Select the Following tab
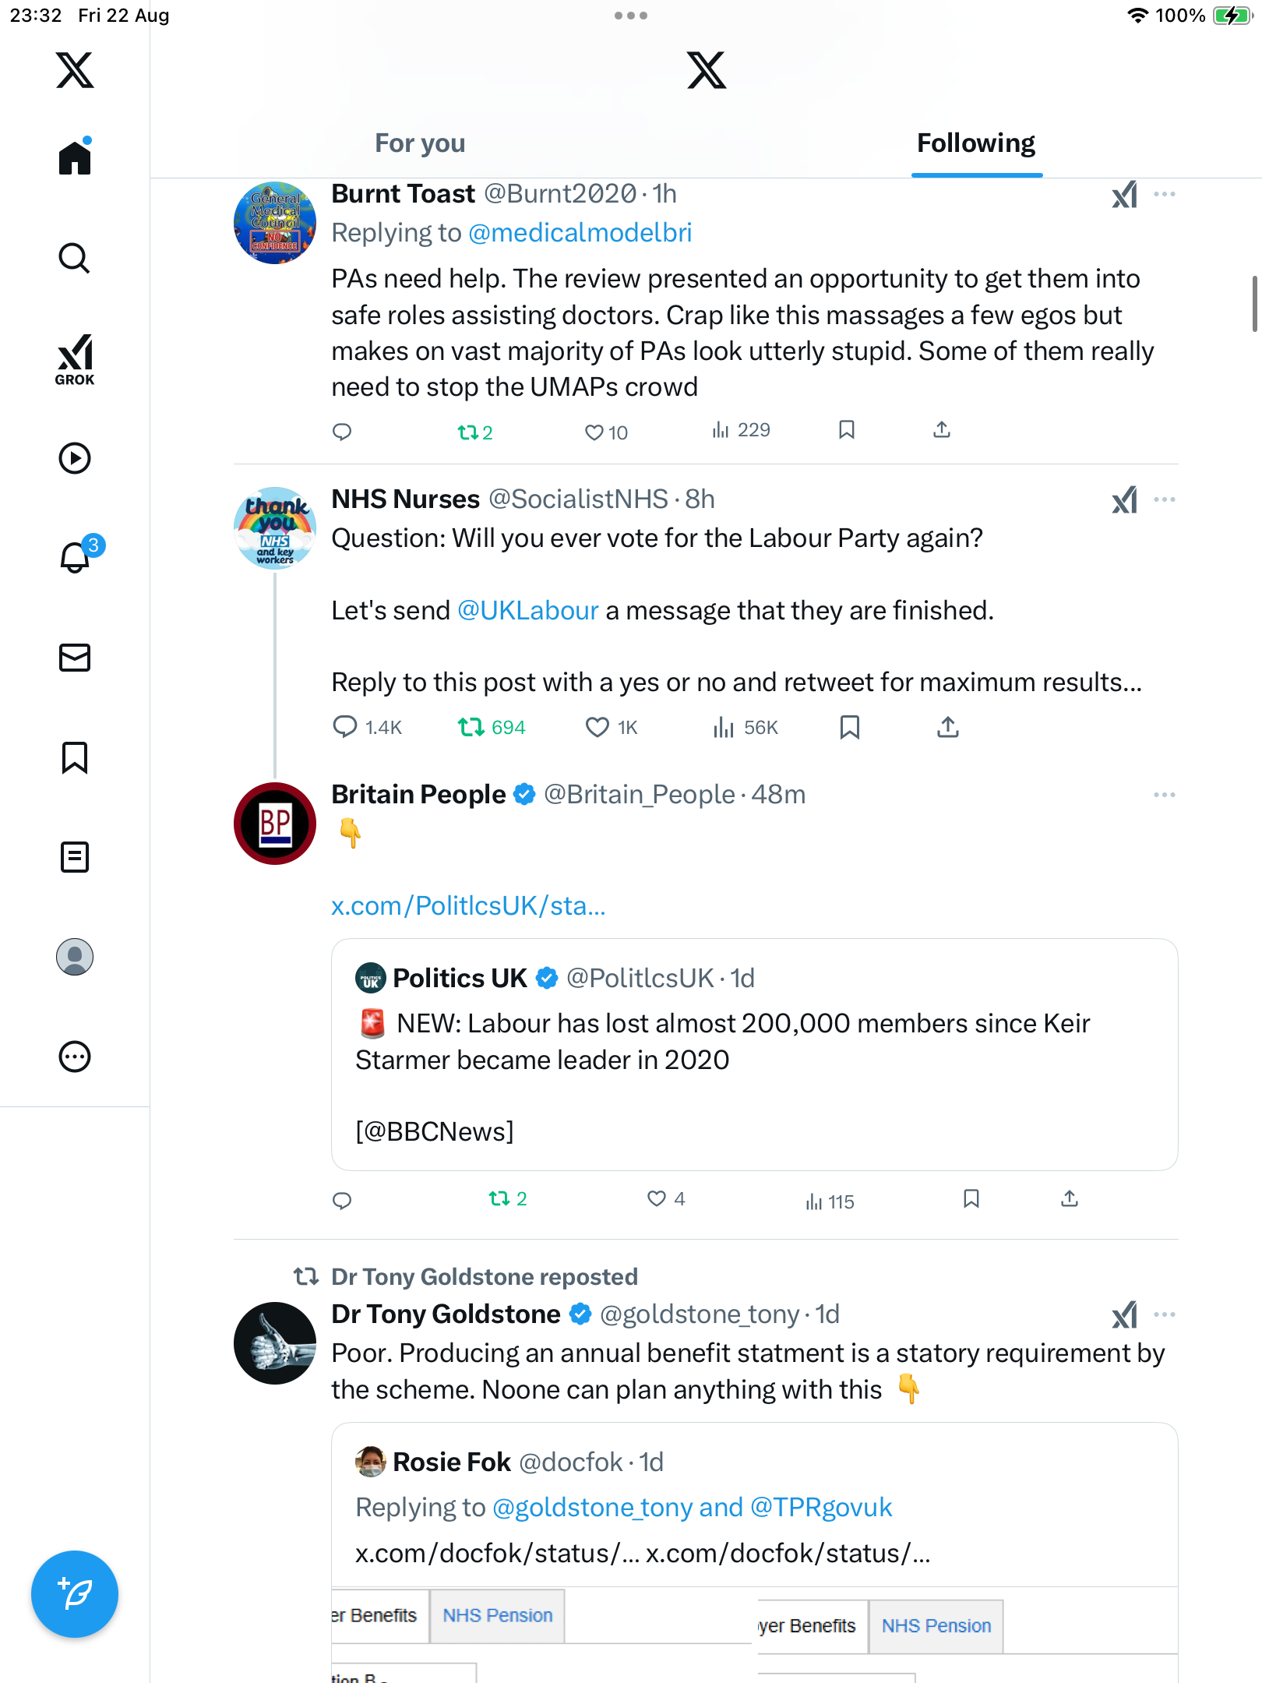Screen dimensions: 1262x1683 pos(975,143)
